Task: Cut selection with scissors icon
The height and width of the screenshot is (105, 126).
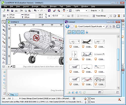Action: (22, 11)
